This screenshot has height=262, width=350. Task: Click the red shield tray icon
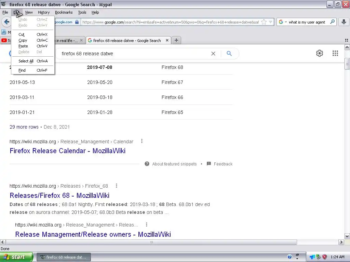pyautogui.click(x=325, y=257)
